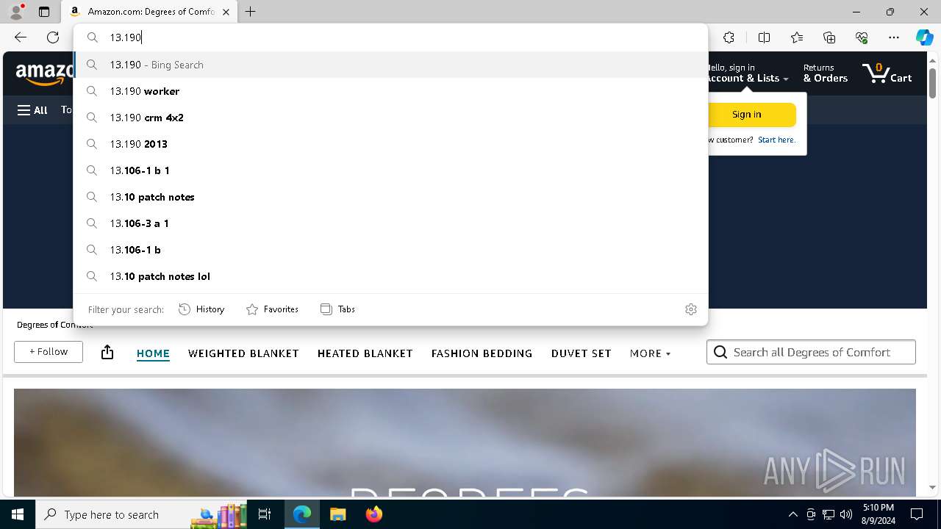Select suggestion '13.10 patch notes lol'
This screenshot has height=529, width=941.
(390, 276)
